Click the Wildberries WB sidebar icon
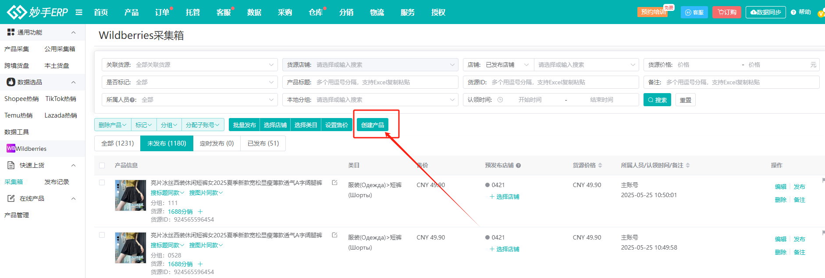Image resolution: width=825 pixels, height=278 pixels. point(11,149)
